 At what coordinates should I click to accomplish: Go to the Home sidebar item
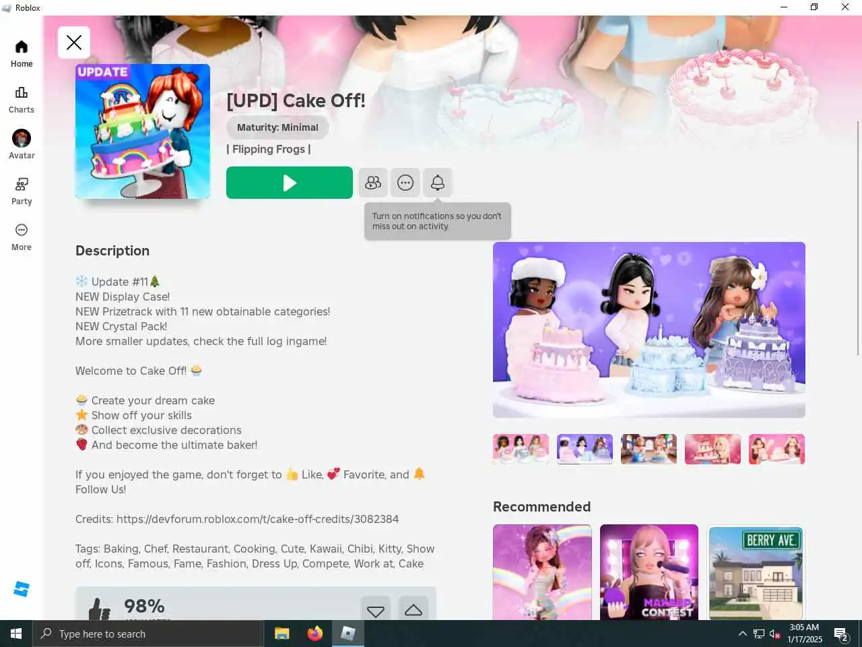coord(22,54)
